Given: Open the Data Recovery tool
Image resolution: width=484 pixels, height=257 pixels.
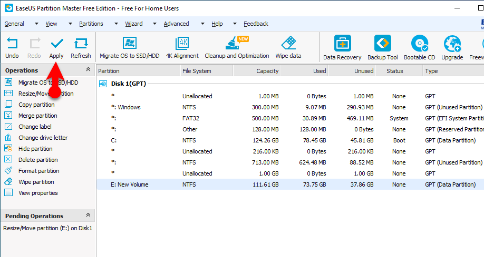Looking at the screenshot, I should (342, 44).
